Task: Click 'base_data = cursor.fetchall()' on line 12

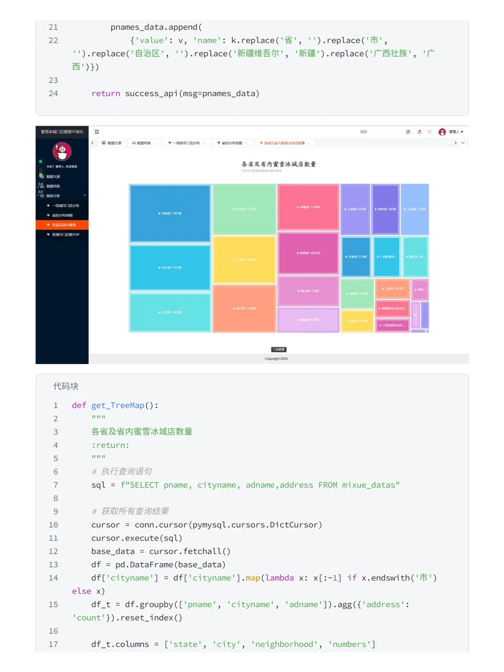Action: click(x=161, y=551)
